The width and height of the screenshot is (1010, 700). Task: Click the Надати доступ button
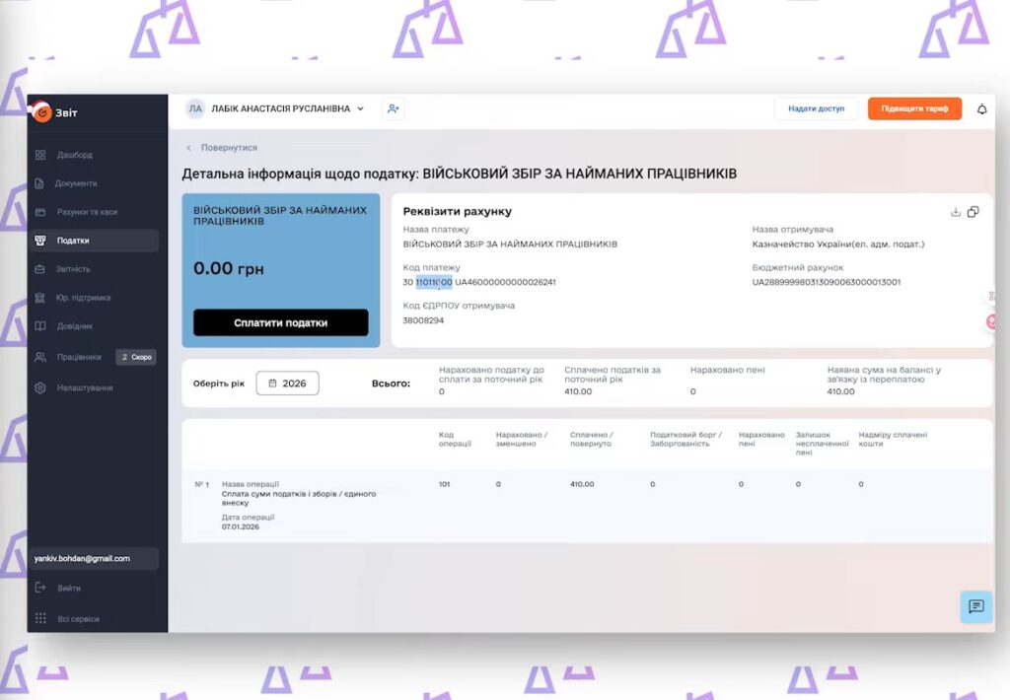coord(816,108)
